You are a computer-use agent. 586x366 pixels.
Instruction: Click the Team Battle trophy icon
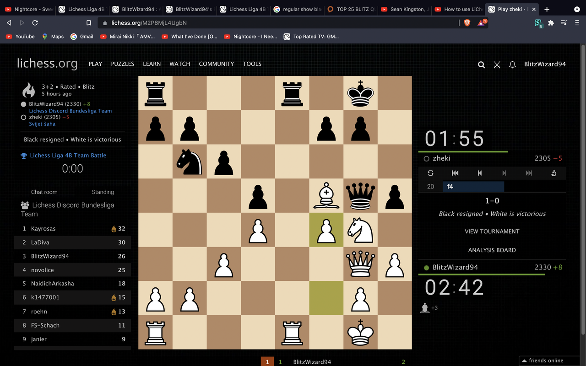[x=24, y=156]
